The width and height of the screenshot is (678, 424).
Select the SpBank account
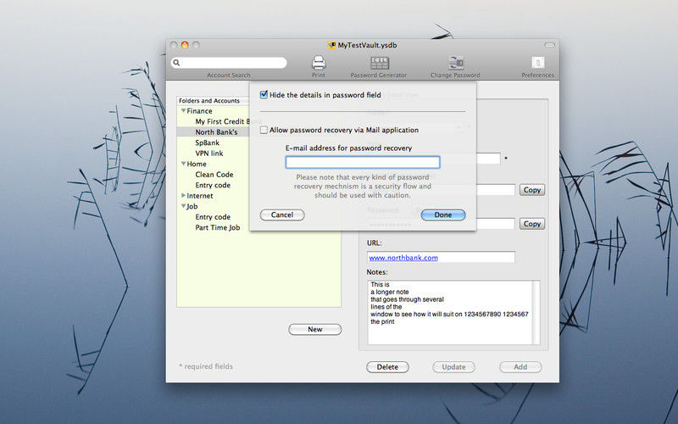[x=208, y=143]
